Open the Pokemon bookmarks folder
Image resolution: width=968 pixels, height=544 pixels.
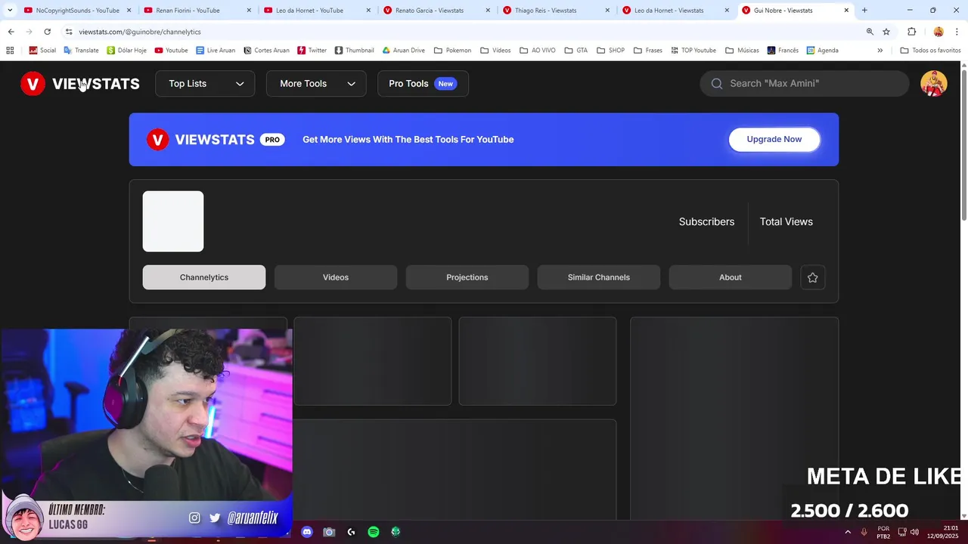pos(452,51)
